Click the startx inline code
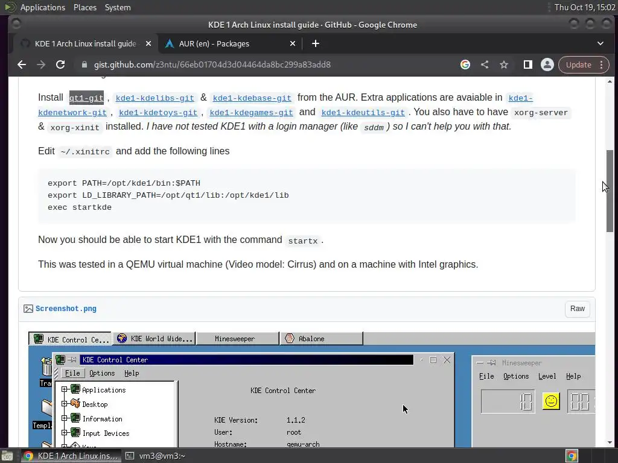This screenshot has width=618, height=463. tap(303, 241)
